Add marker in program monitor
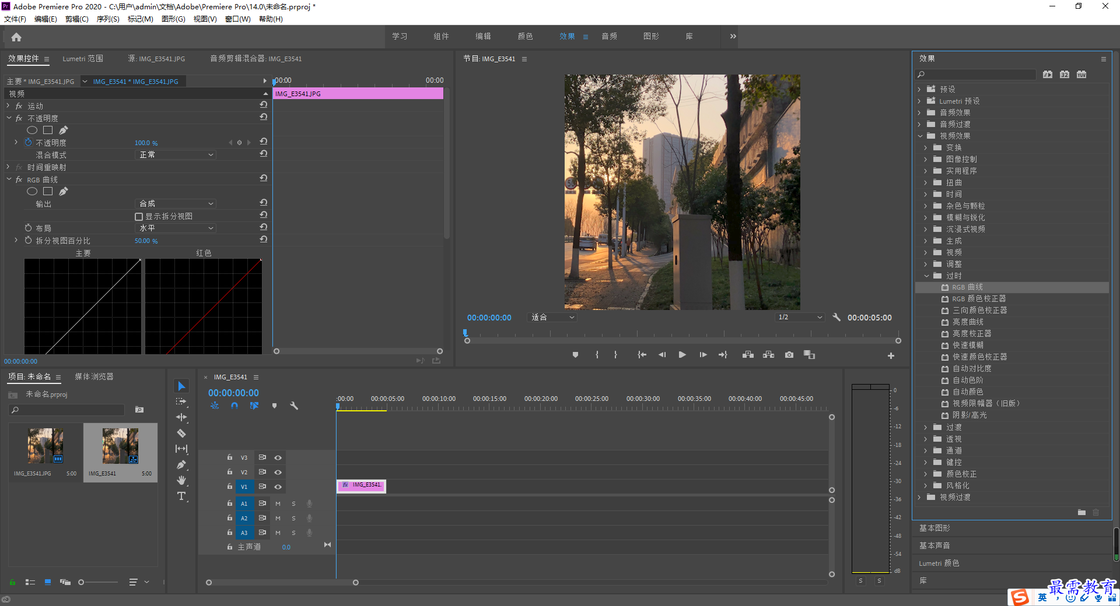The height and width of the screenshot is (606, 1120). 575,355
